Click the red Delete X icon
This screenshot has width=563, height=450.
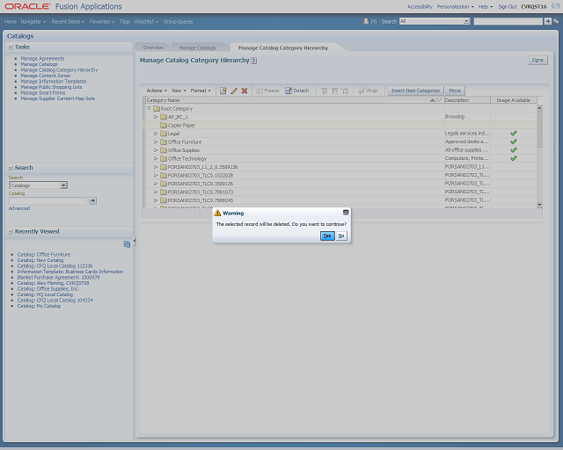[245, 91]
